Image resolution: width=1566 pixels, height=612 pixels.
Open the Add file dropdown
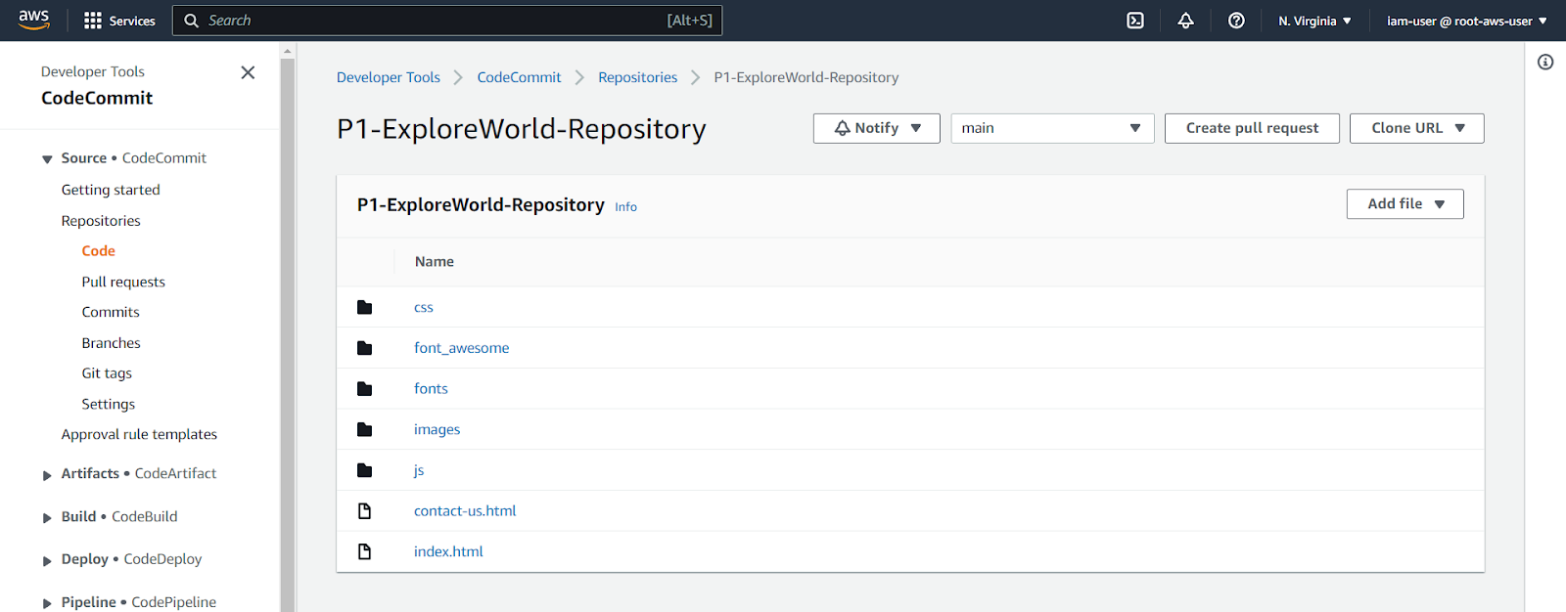tap(1405, 203)
